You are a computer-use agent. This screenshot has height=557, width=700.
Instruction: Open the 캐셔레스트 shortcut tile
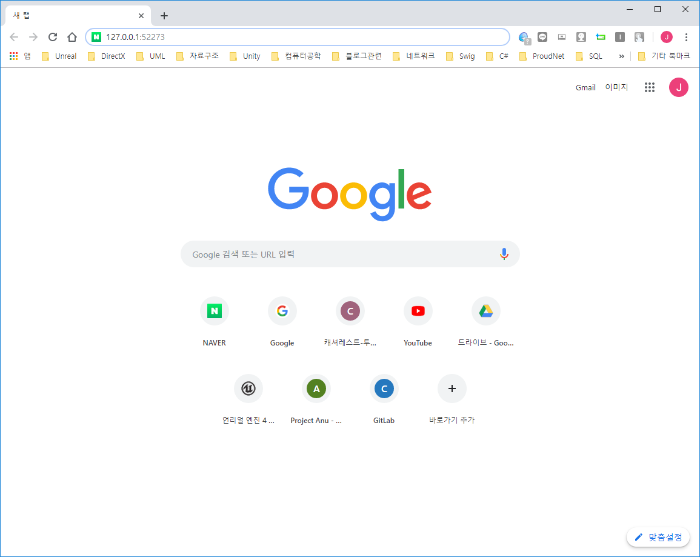coord(350,321)
